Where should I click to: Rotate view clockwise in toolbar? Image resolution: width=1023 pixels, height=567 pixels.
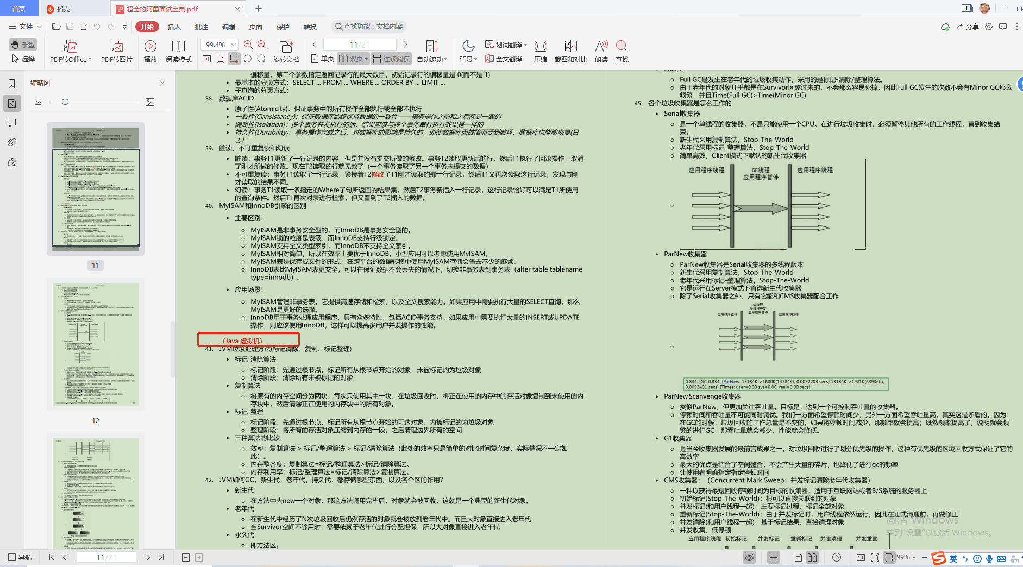[261, 59]
